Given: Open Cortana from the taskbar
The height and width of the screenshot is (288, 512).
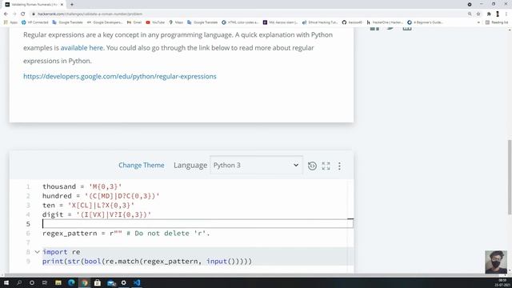Looking at the screenshot, I should [x=32, y=282].
